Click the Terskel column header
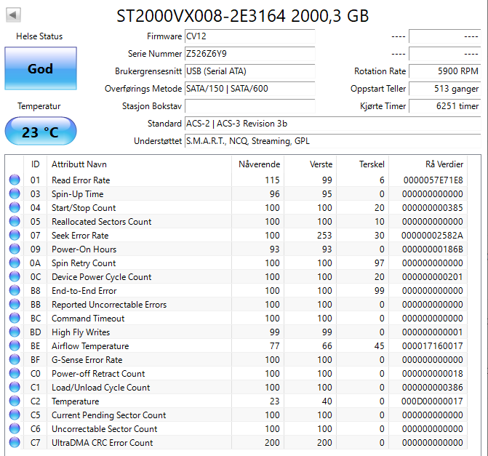488x456 pixels. pos(371,164)
